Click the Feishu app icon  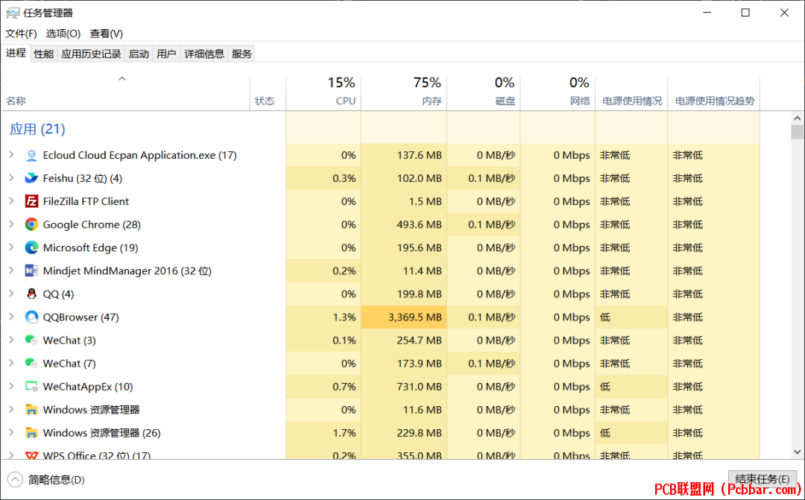point(31,178)
